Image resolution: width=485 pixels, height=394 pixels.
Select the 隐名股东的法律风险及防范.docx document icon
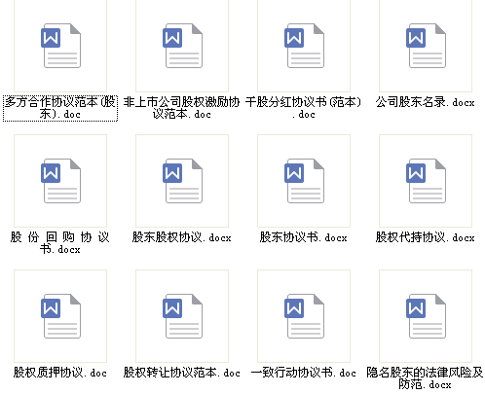pyautogui.click(x=426, y=316)
